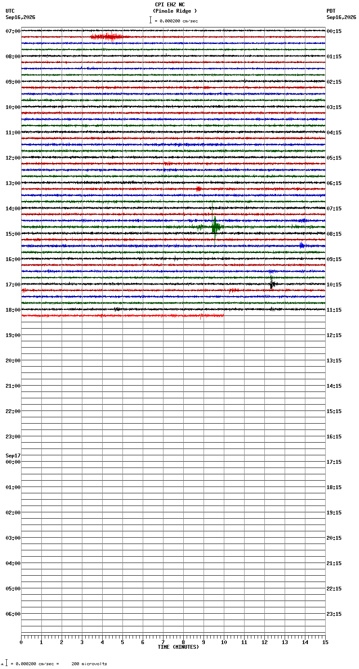Click the 16:00 UTC row label

pyautogui.click(x=13, y=259)
